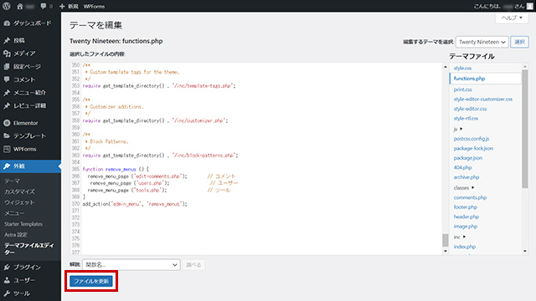Click the ツール wrench icon
The height and width of the screenshot is (301, 536).
tap(7, 293)
